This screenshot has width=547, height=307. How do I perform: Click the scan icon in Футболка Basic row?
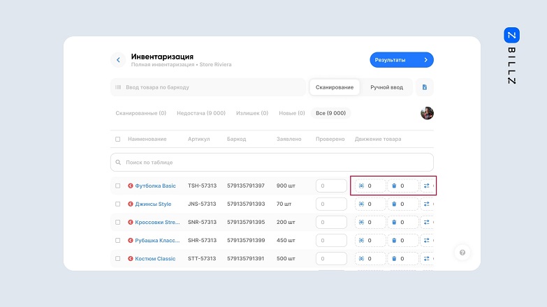[361, 186]
